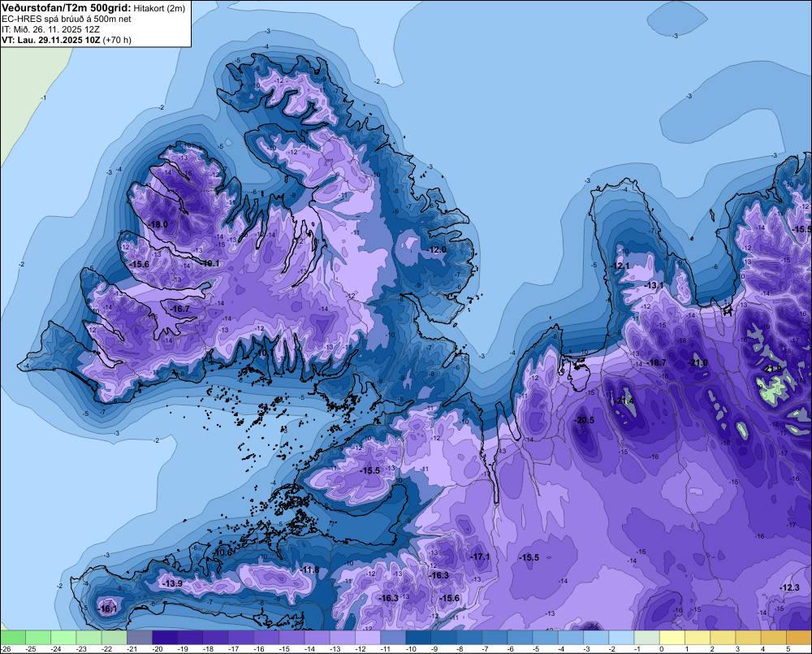Image resolution: width=812 pixels, height=654 pixels.
Task: Click the dark blue legend swatch labeled -10
Action: (x=418, y=638)
